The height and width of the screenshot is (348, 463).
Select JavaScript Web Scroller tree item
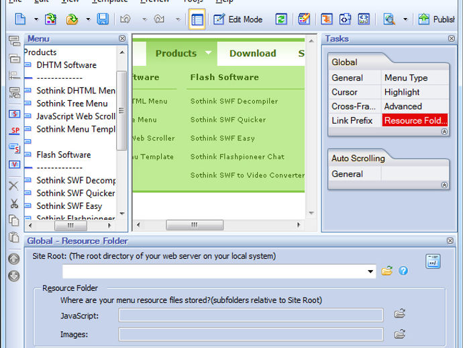(x=76, y=116)
